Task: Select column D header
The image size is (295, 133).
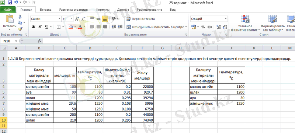Action: 90,48
